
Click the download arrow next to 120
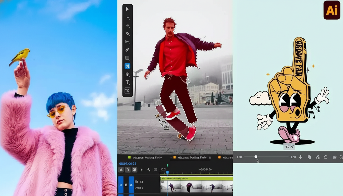pos(300,157)
